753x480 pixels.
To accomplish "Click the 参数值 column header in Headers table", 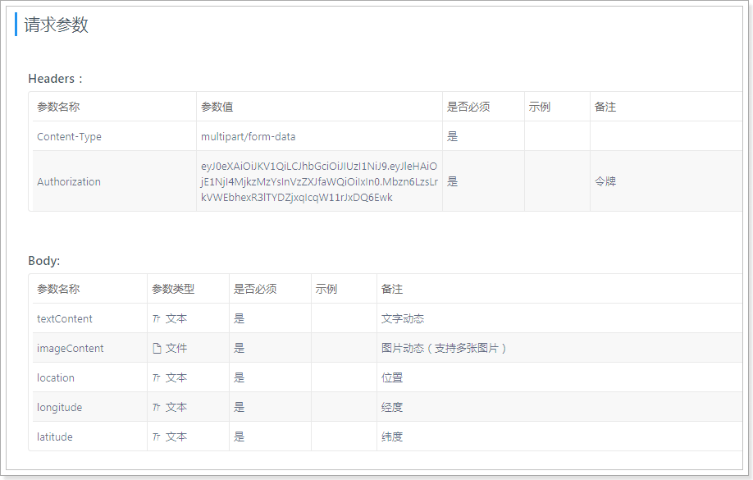I will [217, 107].
